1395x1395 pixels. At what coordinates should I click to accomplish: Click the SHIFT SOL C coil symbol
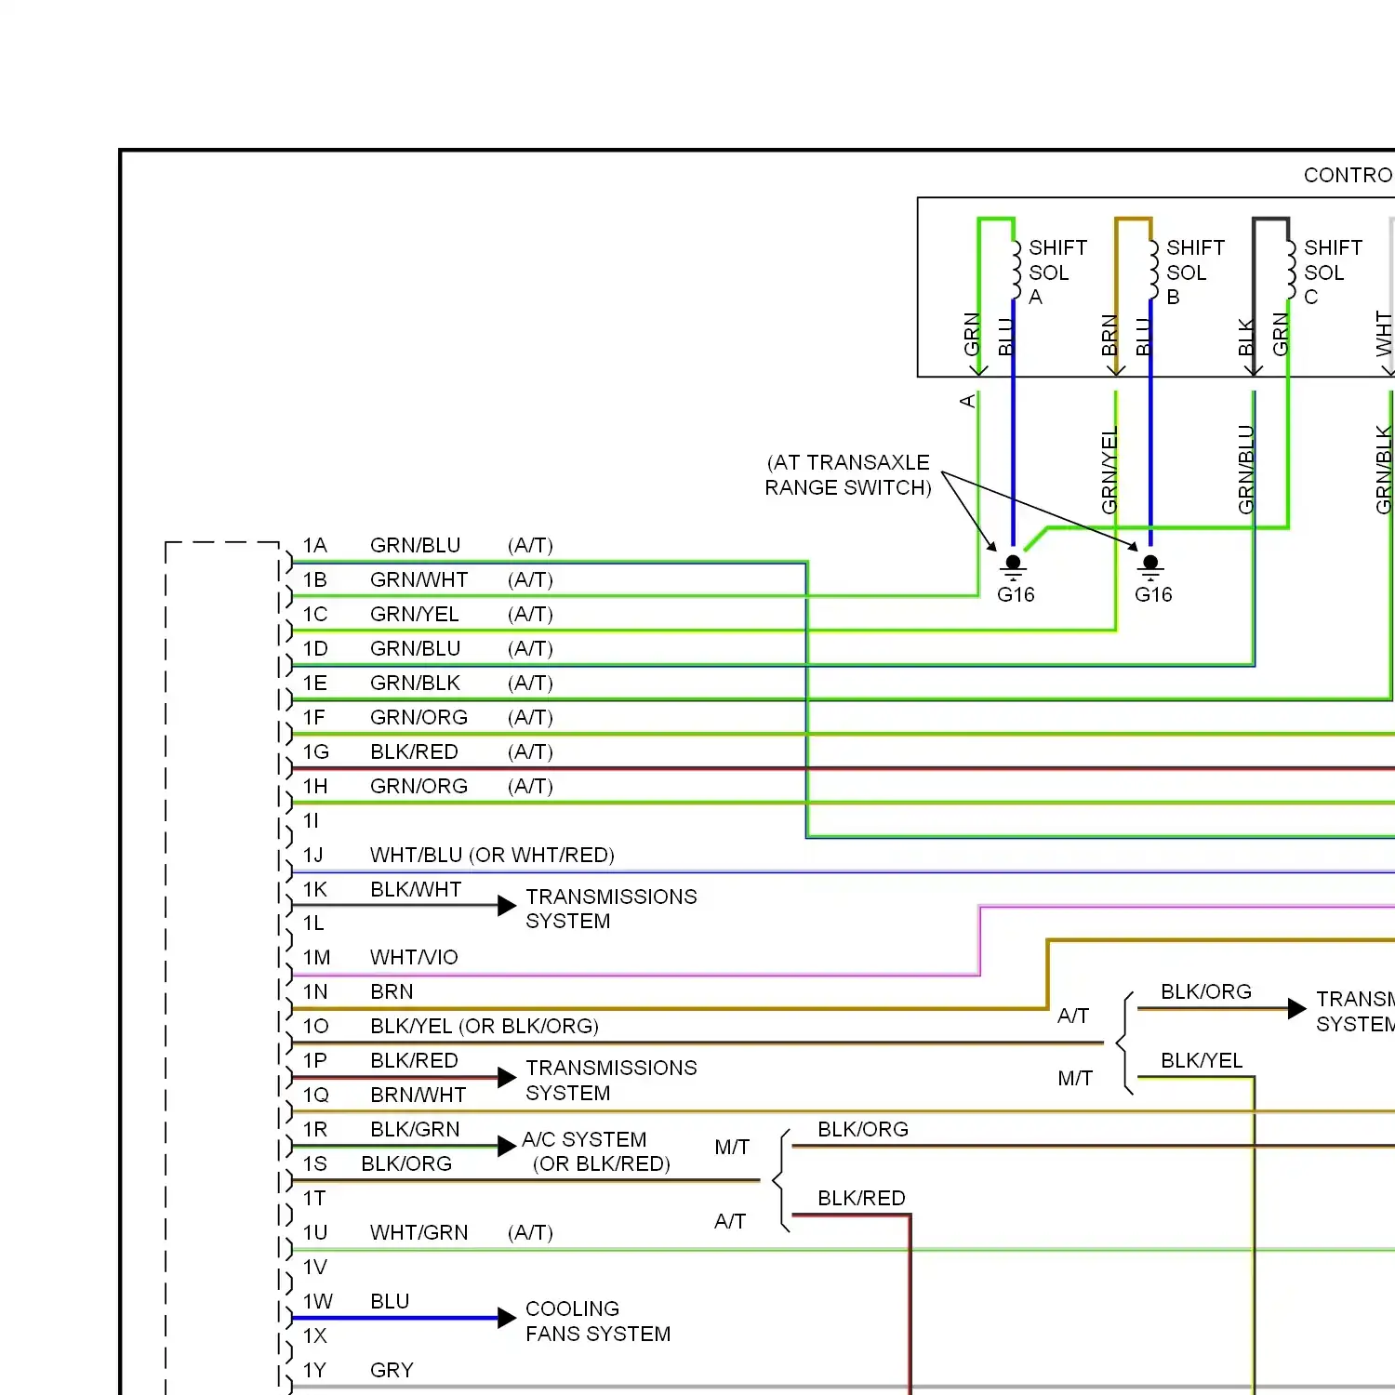1291,269
